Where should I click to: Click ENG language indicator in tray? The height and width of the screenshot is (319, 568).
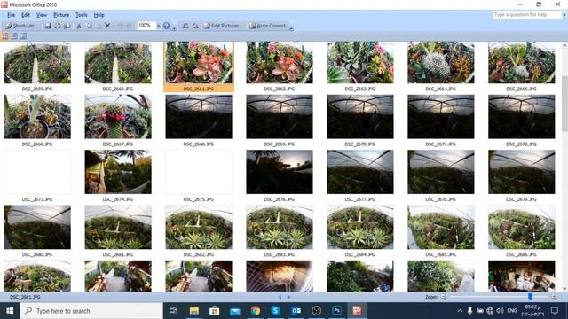(512, 311)
